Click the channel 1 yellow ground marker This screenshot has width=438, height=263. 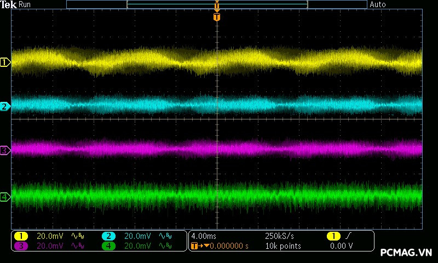(5, 62)
